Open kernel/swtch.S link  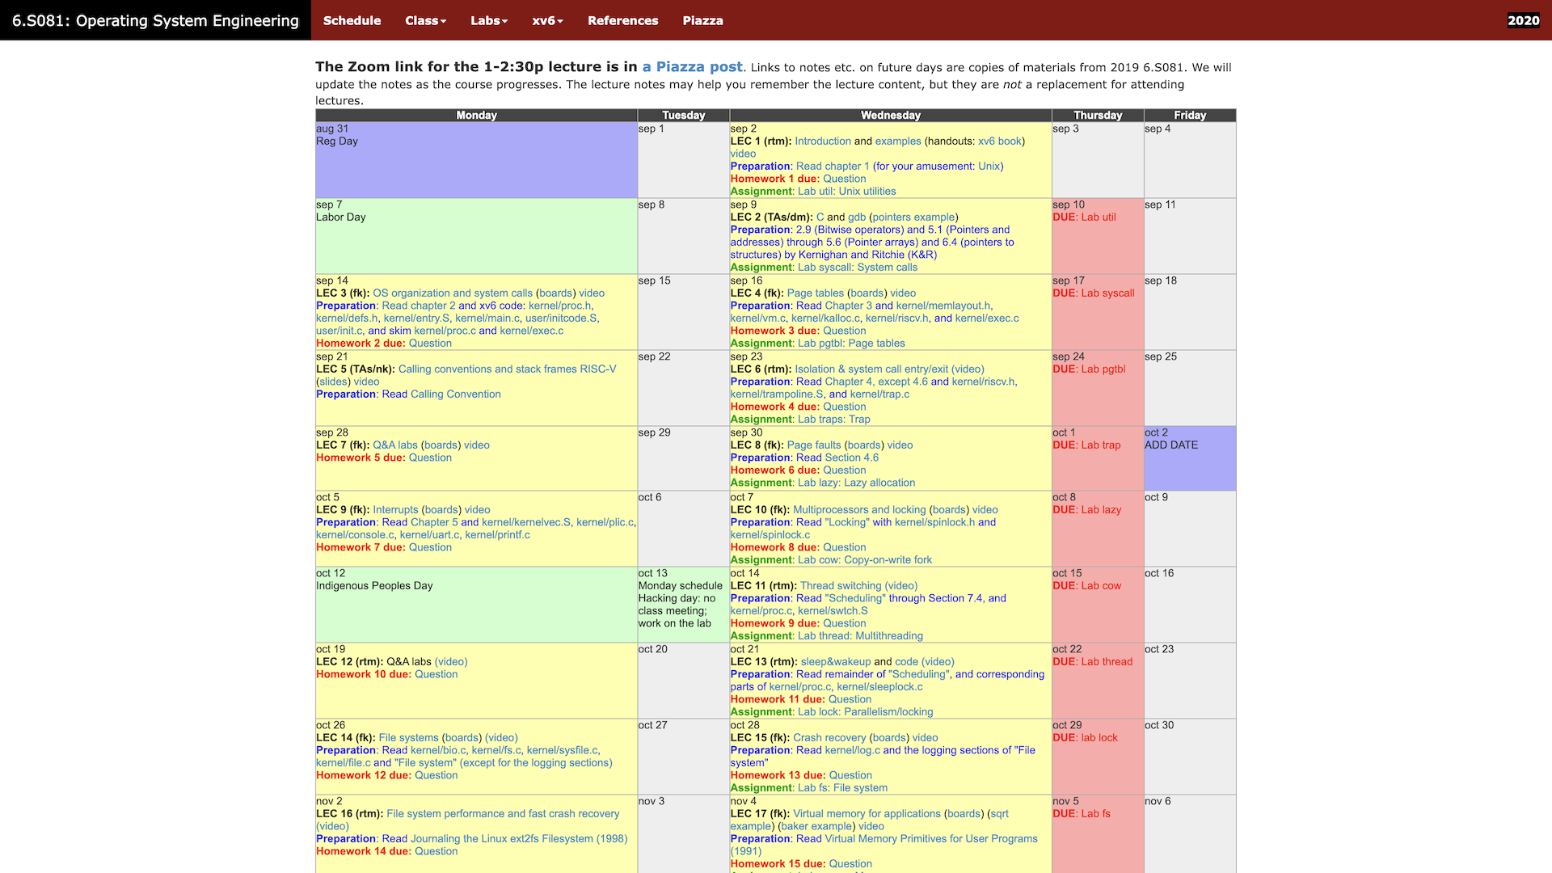[833, 611]
